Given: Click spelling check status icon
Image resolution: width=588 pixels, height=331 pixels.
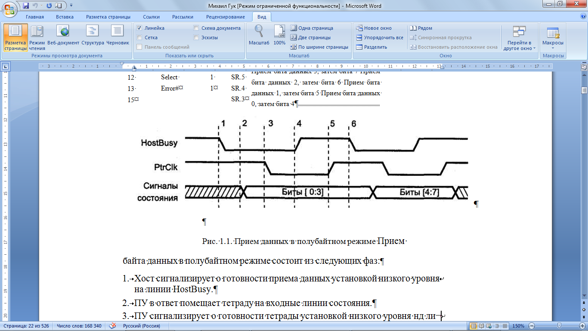Looking at the screenshot, I should tap(112, 326).
